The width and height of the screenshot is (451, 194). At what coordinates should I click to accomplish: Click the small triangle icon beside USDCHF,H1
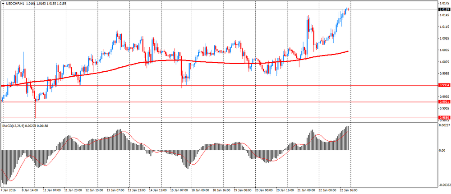click(x=3, y=5)
